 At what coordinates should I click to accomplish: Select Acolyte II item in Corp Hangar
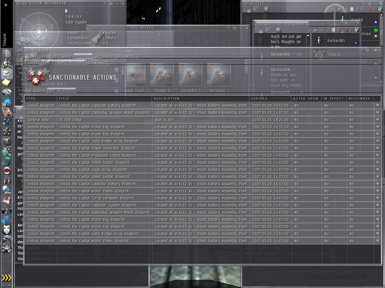pos(161,78)
